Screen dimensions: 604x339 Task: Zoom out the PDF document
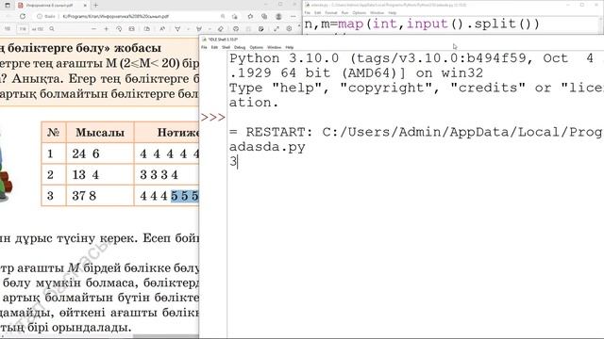(x=93, y=29)
